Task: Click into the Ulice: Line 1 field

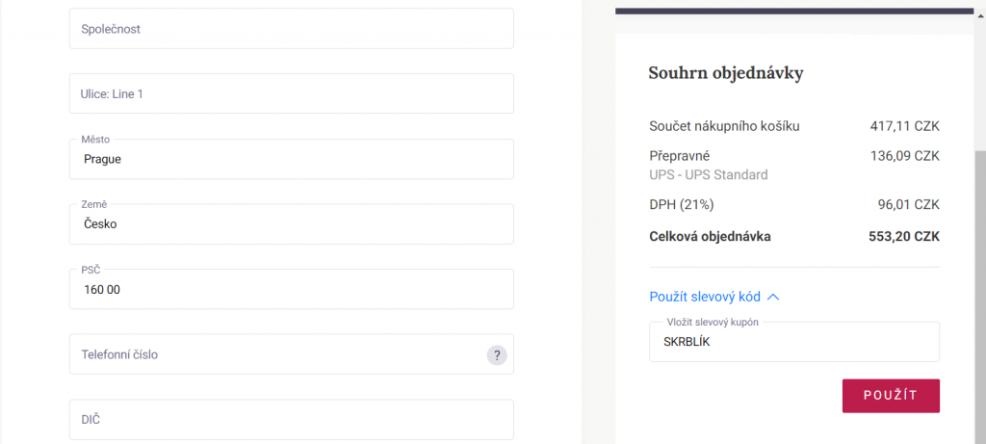Action: point(291,93)
